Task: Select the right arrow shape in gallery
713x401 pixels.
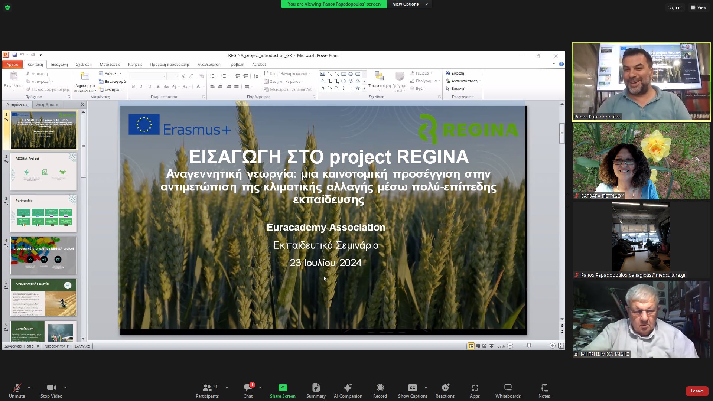Action: 344,81
